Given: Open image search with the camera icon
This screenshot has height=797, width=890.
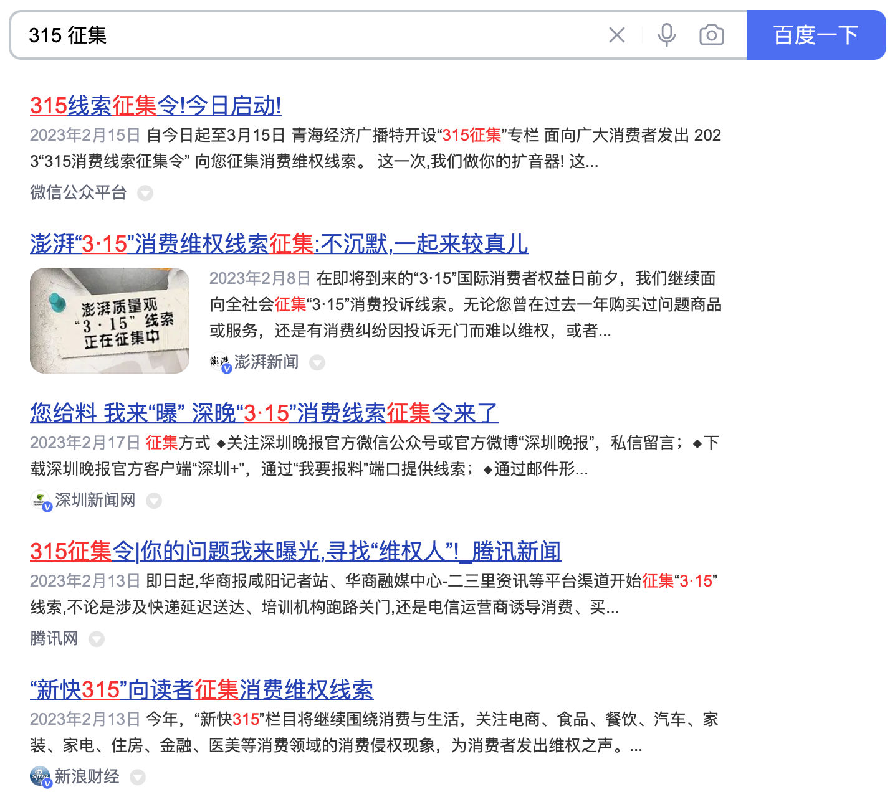Looking at the screenshot, I should click(x=711, y=35).
